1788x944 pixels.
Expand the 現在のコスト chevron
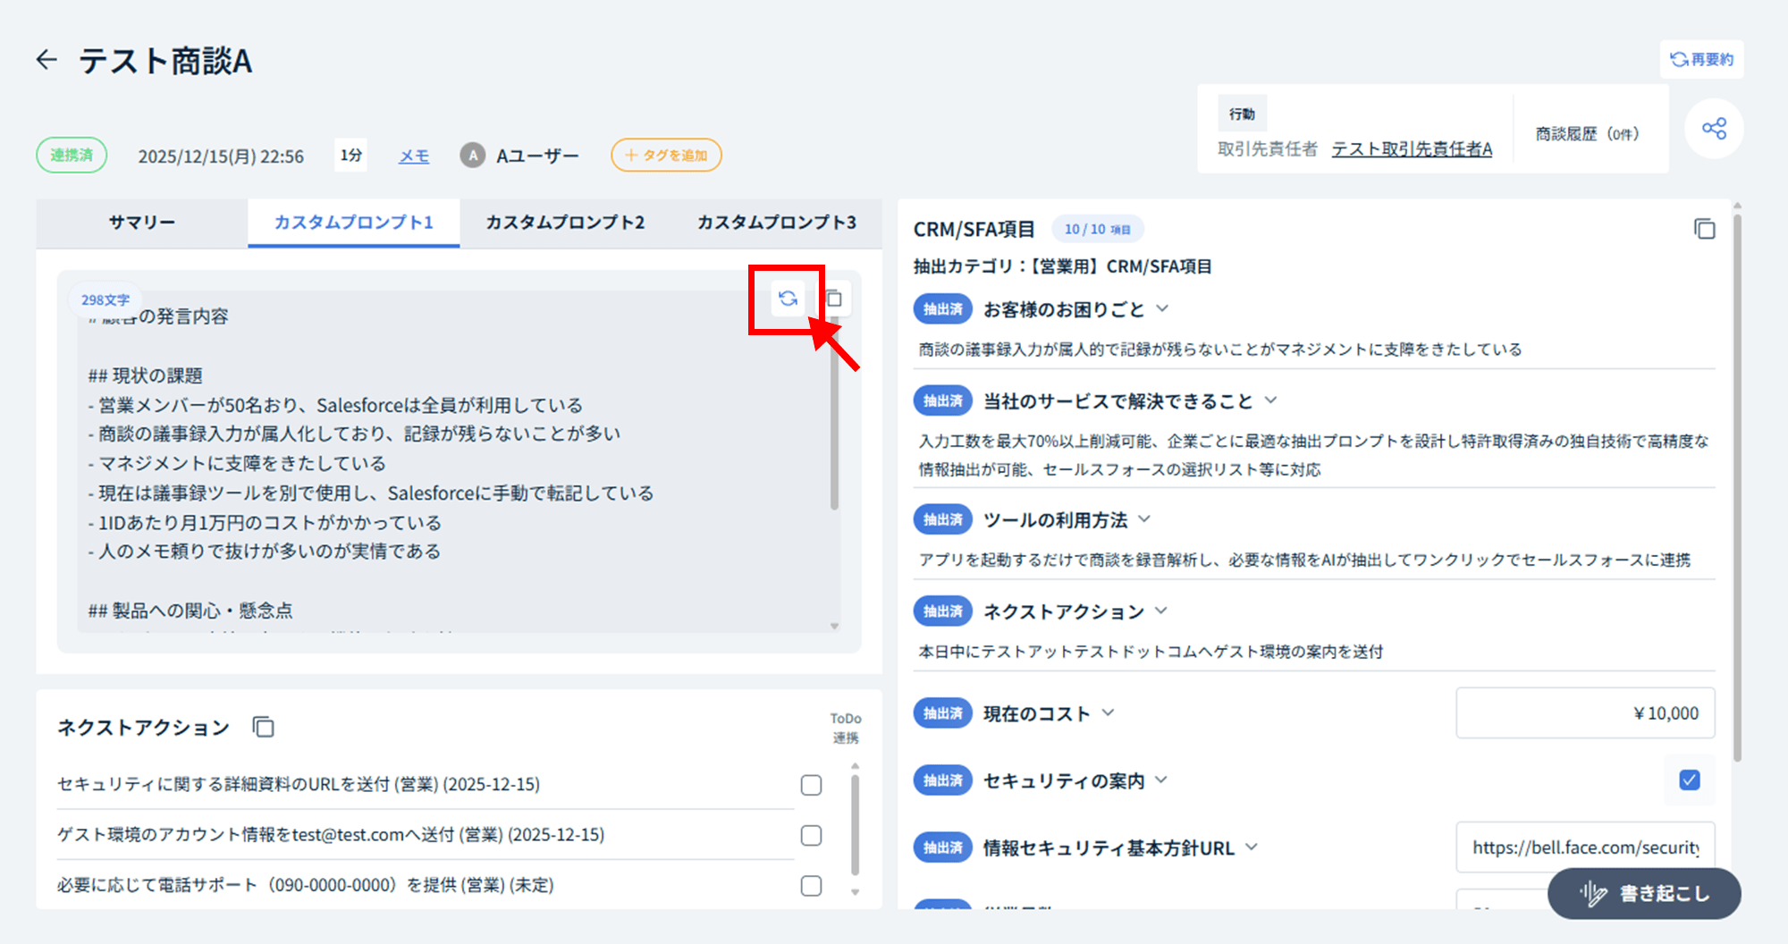tap(1109, 713)
